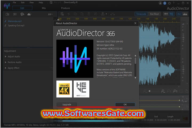Click the Length time field
The width and height of the screenshot is (192, 128).
pos(174,120)
